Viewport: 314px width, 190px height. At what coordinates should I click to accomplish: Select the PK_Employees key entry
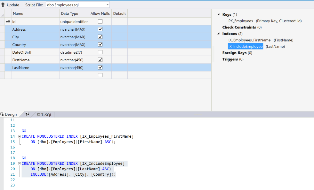click(x=240, y=21)
